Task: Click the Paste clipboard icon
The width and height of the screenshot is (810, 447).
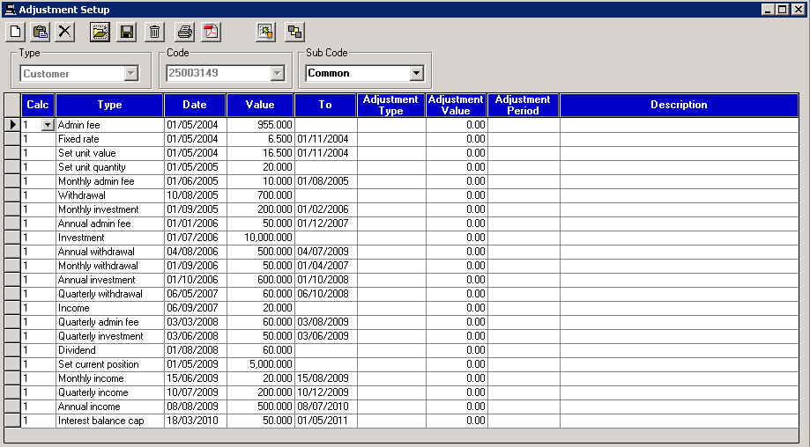Action: coord(41,32)
